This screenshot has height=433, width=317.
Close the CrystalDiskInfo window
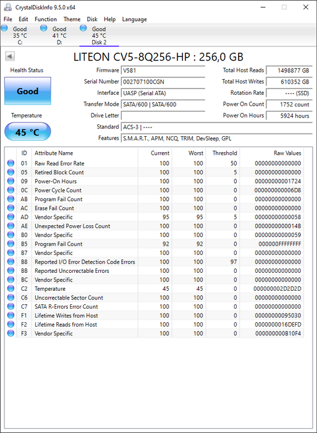(x=306, y=7)
